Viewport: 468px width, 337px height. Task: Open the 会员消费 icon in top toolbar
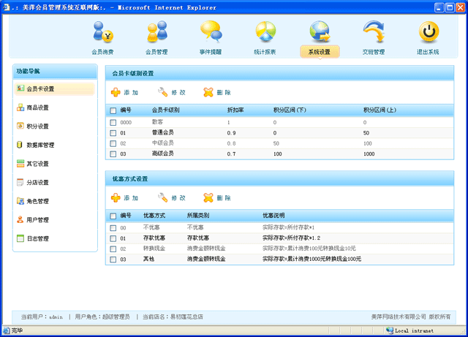pyautogui.click(x=102, y=31)
